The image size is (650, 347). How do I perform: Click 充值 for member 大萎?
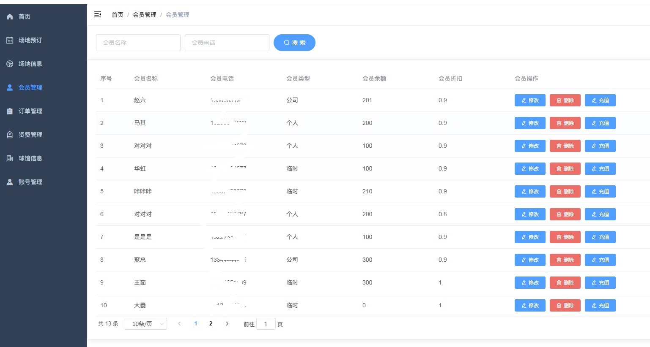(600, 305)
